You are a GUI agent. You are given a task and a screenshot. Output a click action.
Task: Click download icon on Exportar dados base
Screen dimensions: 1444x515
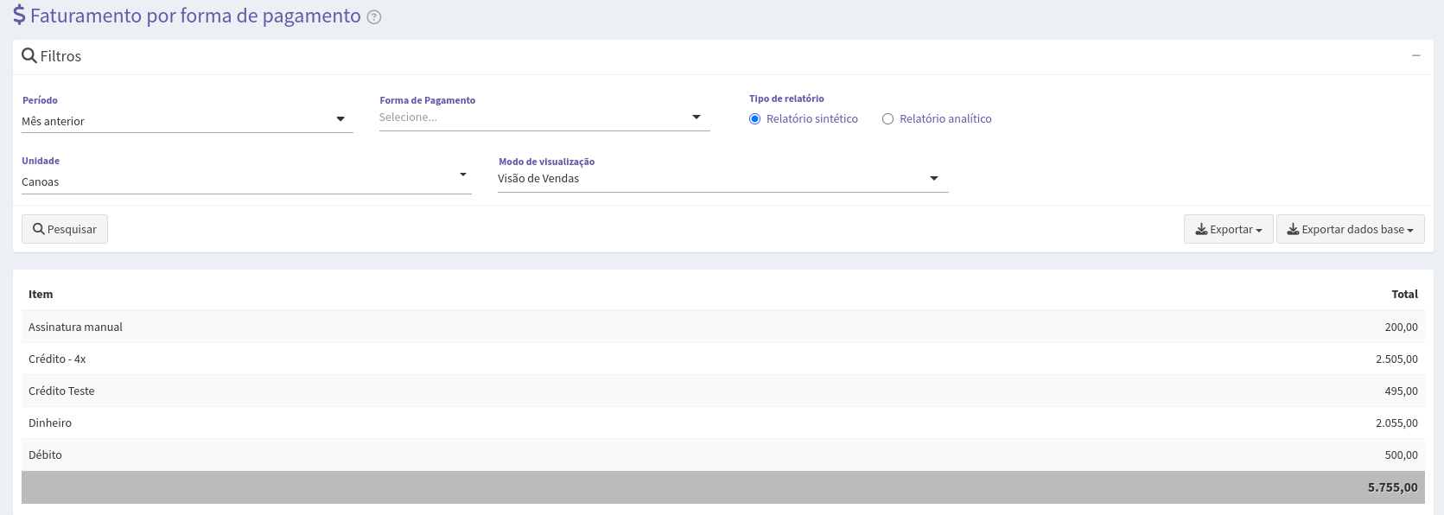coord(1293,230)
